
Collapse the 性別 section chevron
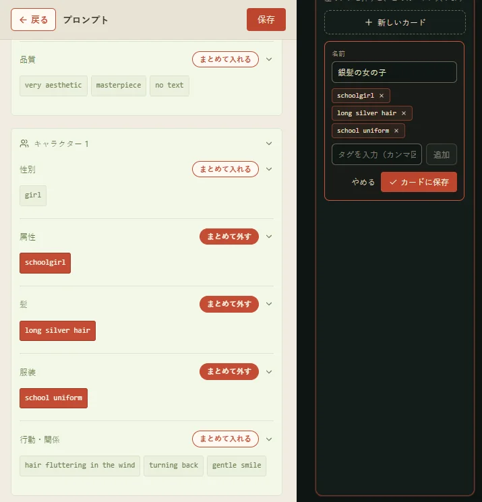(x=269, y=169)
